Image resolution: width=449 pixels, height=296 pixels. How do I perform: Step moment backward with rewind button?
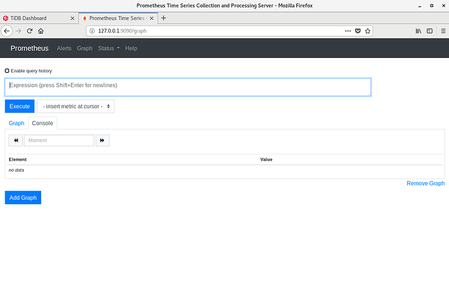point(16,141)
